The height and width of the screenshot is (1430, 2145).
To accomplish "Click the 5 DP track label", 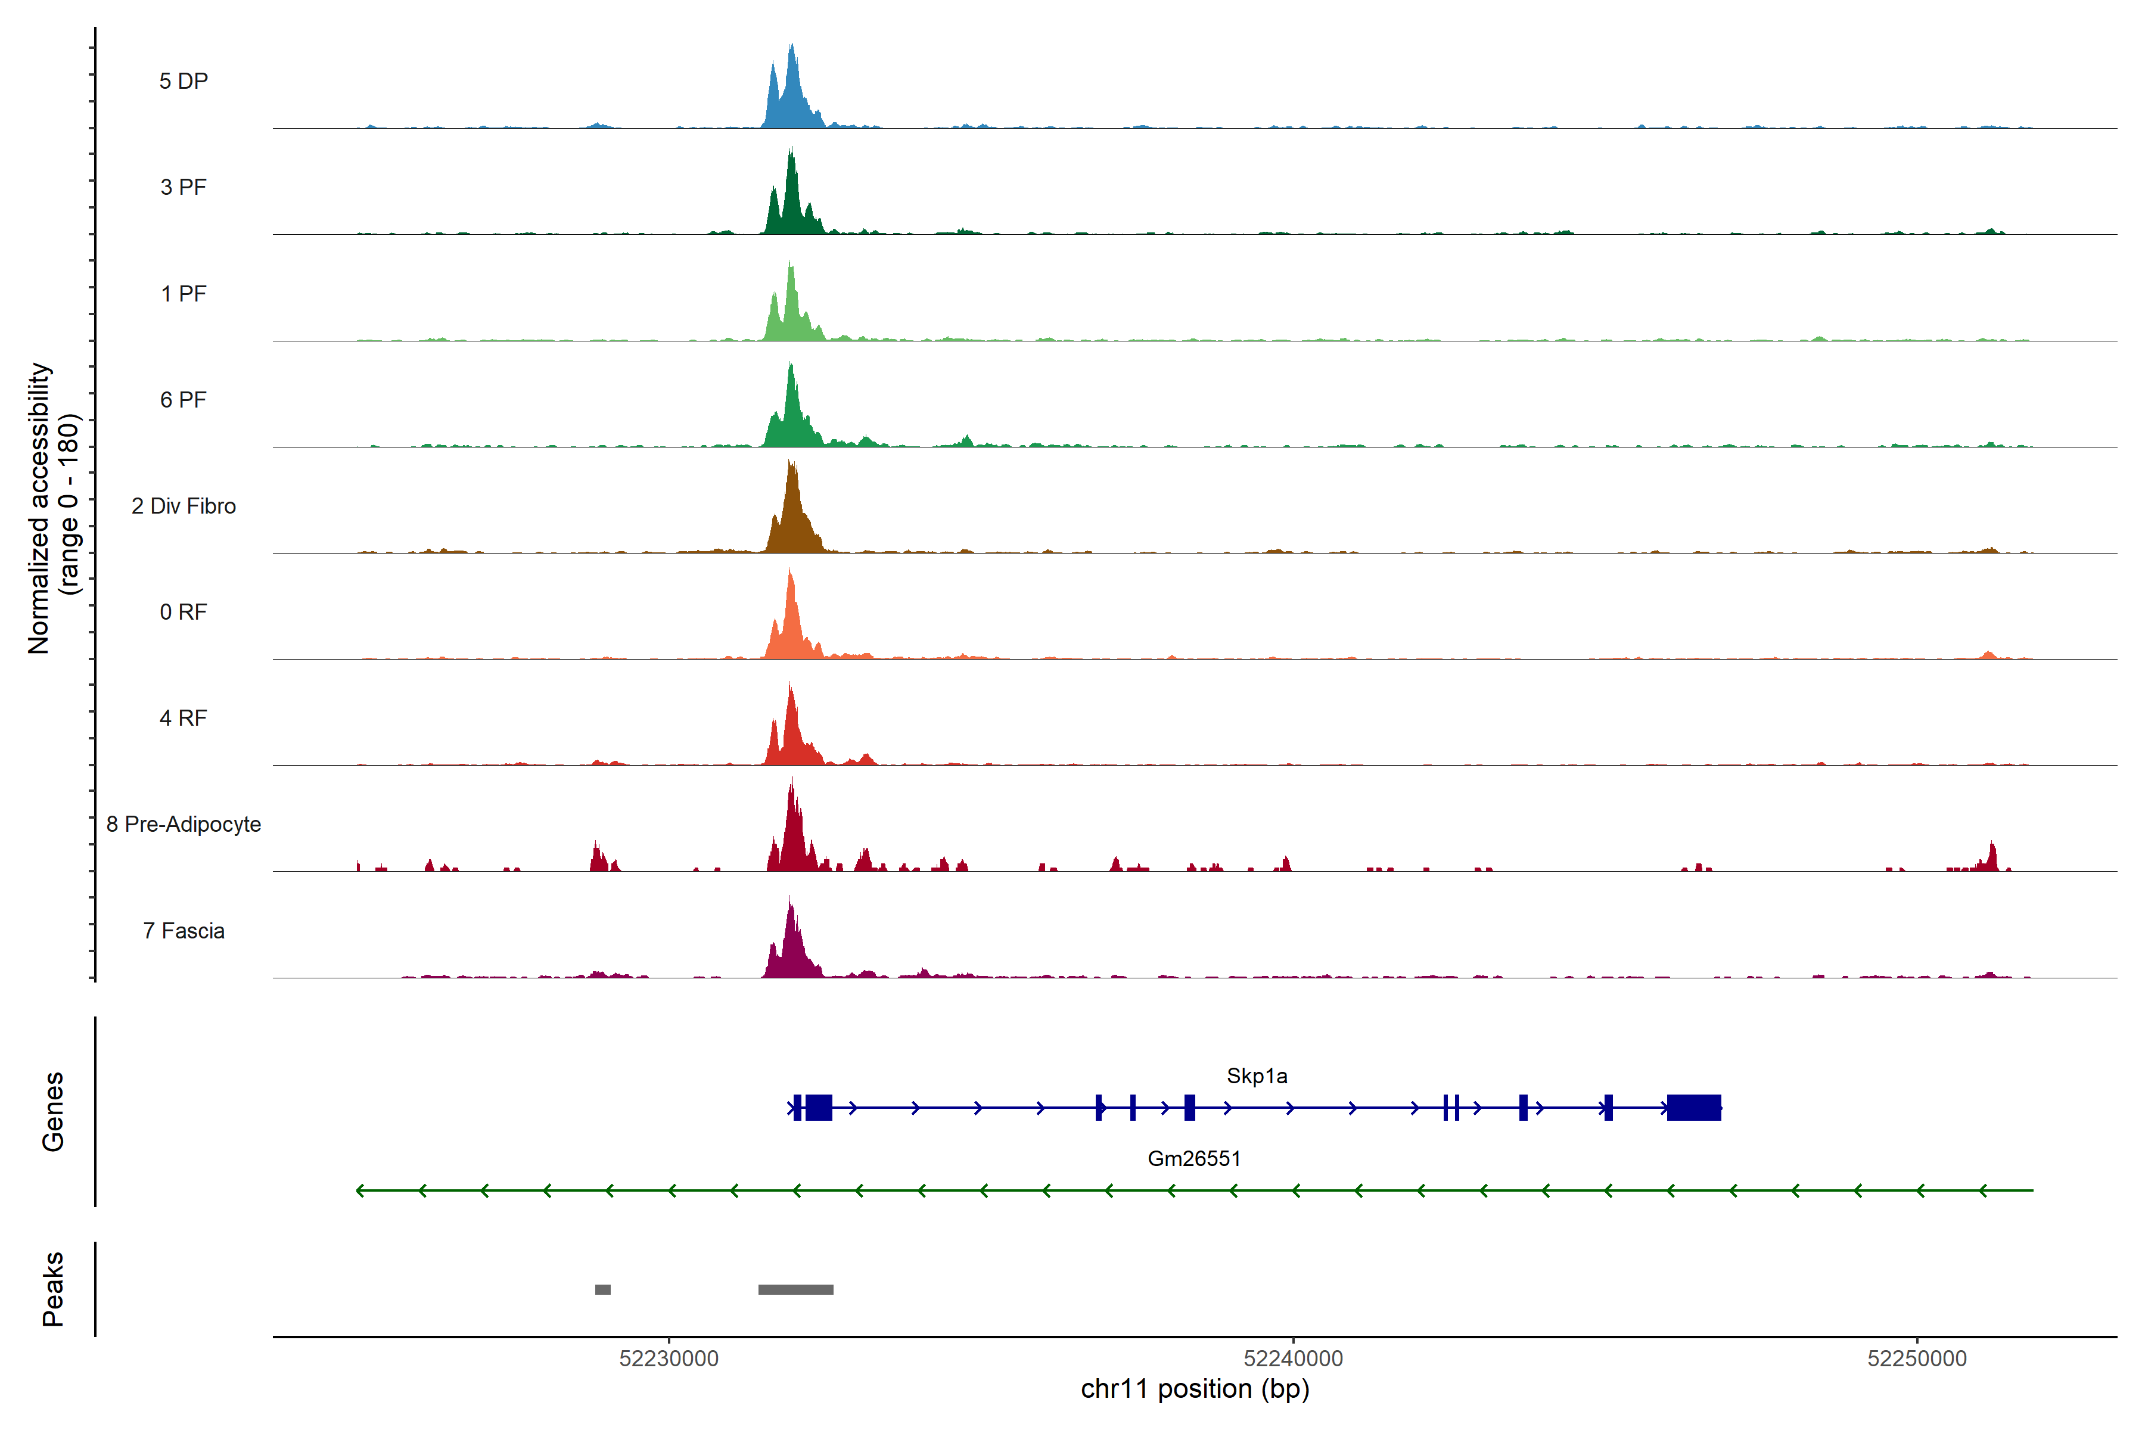I will click(184, 81).
